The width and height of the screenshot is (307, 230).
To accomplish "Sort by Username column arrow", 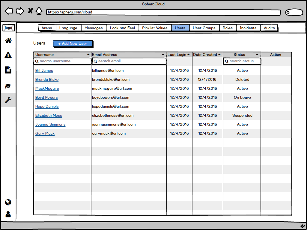I will point(88,55).
